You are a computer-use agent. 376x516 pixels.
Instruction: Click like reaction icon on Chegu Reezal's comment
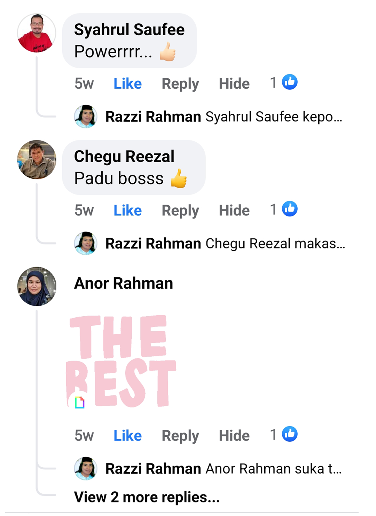(290, 209)
